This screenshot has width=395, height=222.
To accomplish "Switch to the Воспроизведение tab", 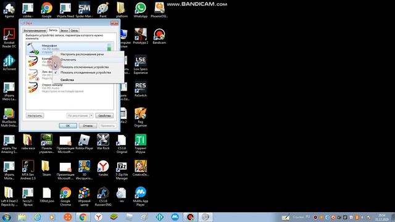I will [35, 30].
